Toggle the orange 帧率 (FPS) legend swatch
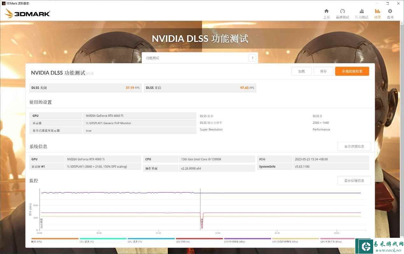The height and width of the screenshot is (254, 404). 55,238
